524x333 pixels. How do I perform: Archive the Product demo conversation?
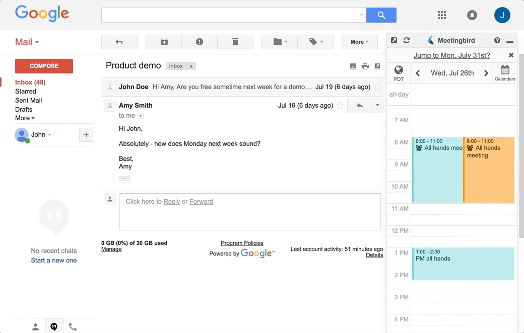point(164,42)
